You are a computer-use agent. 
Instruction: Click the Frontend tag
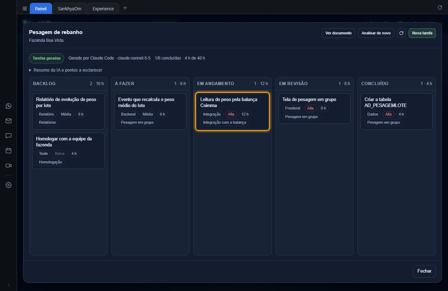click(293, 108)
